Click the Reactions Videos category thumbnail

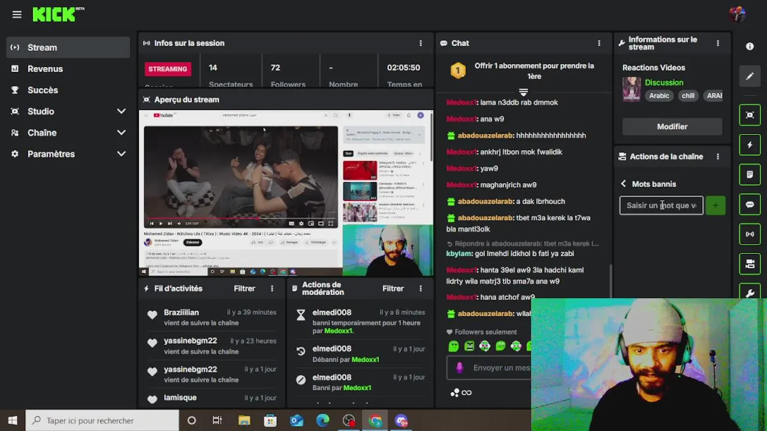(632, 89)
